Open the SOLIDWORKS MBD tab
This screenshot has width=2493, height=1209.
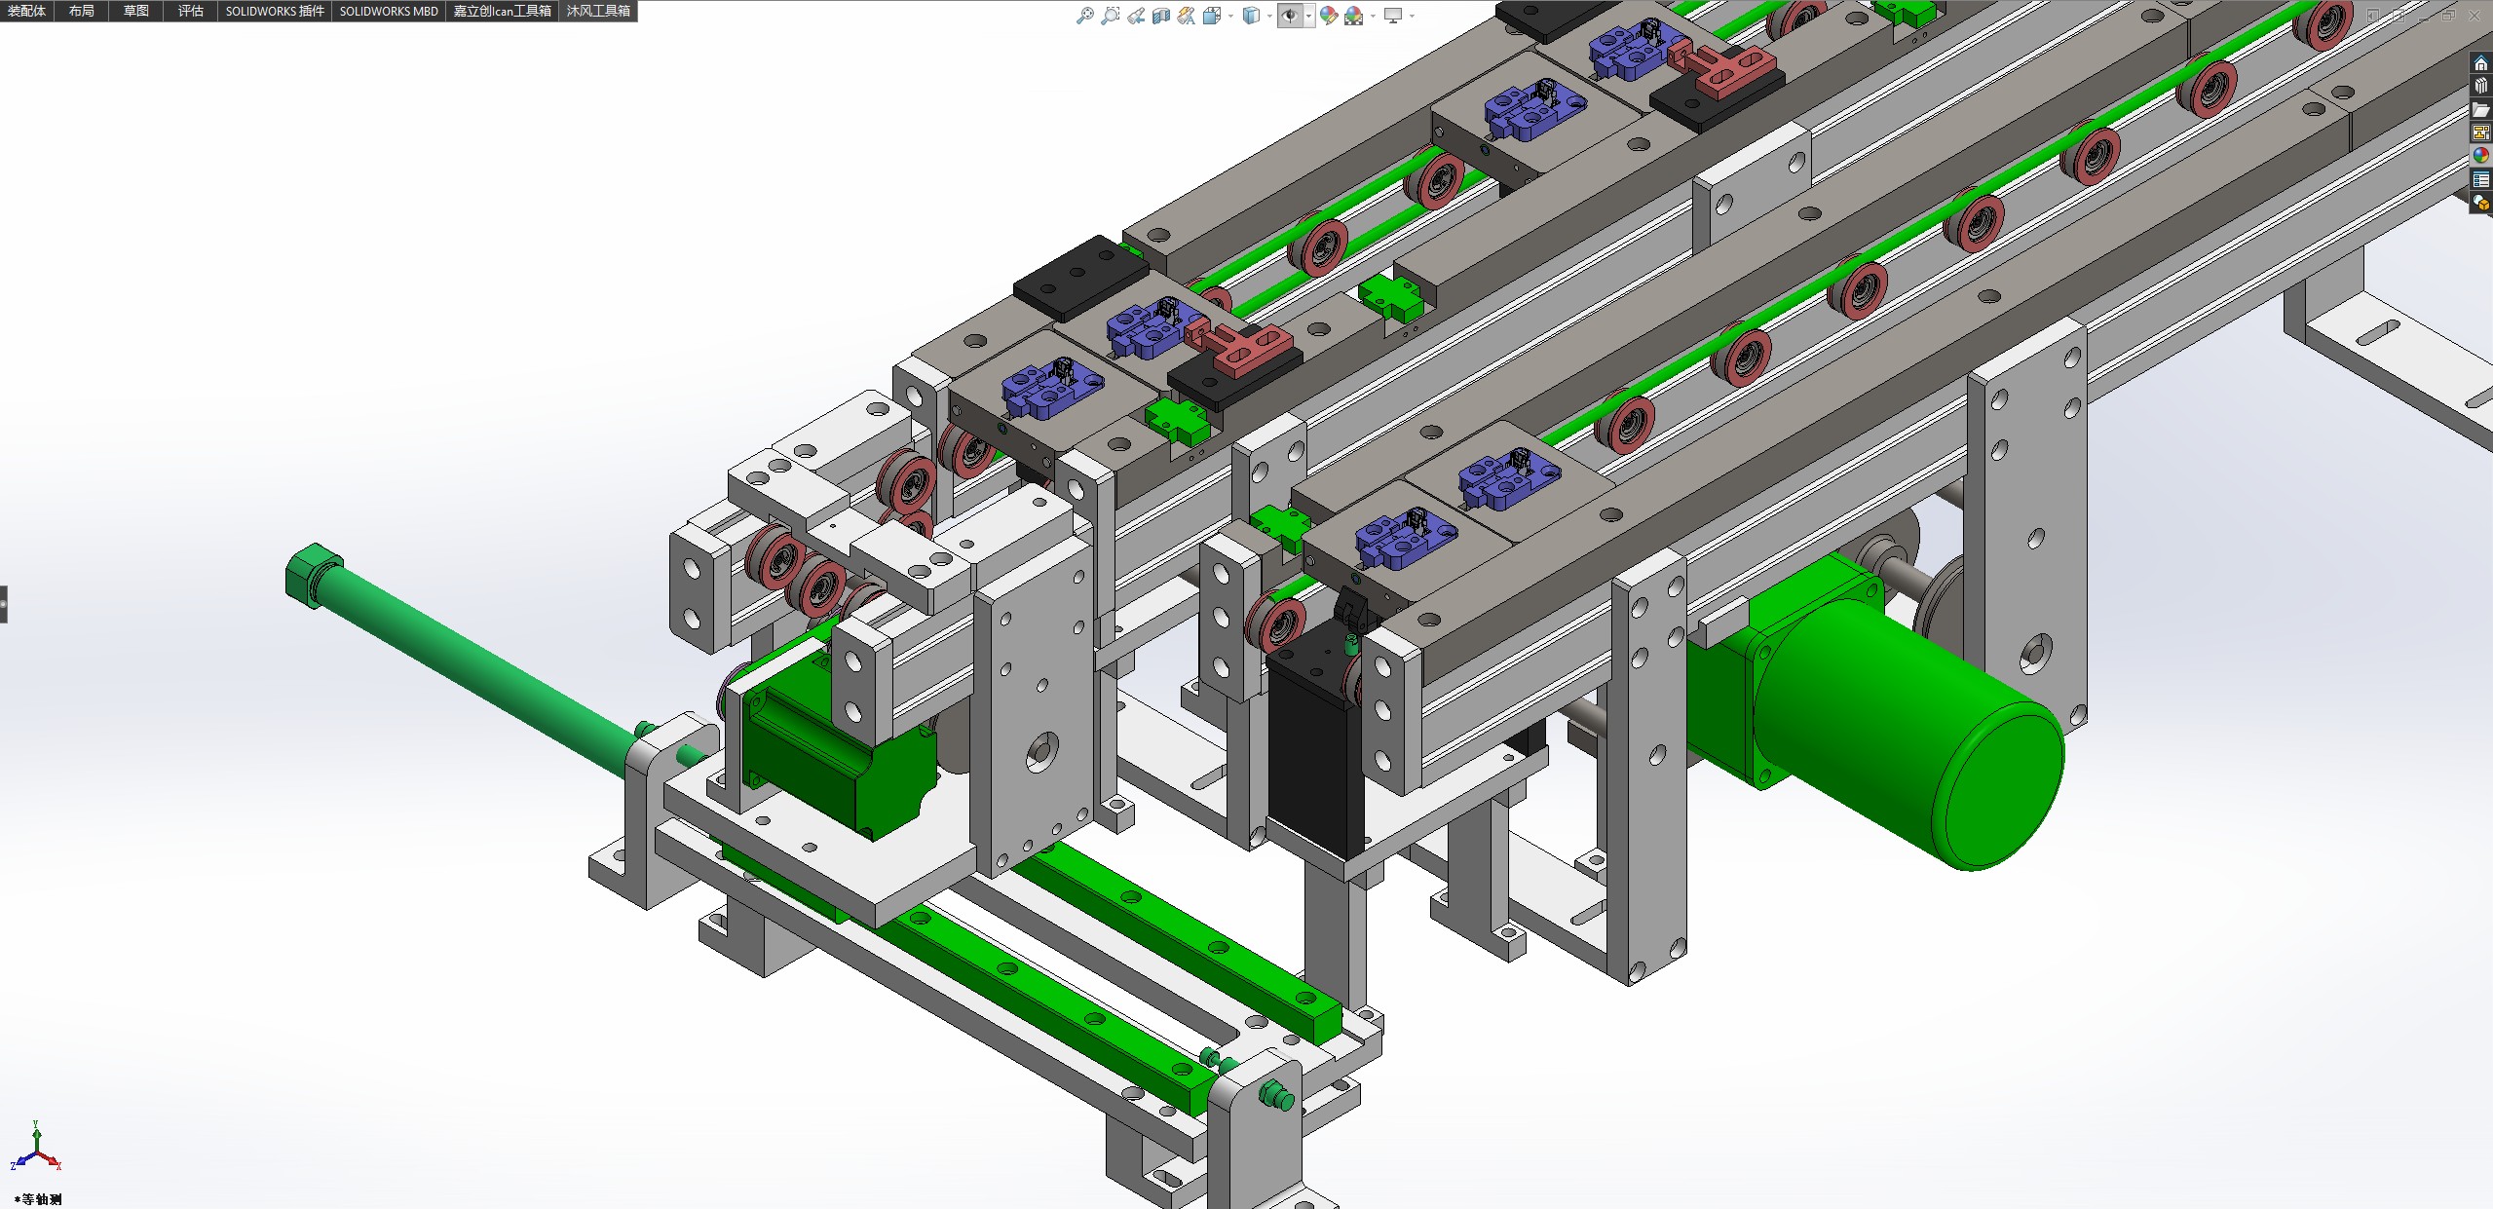[389, 11]
